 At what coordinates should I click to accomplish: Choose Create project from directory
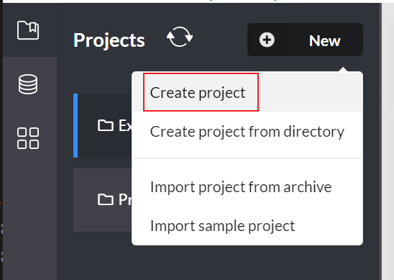(247, 131)
